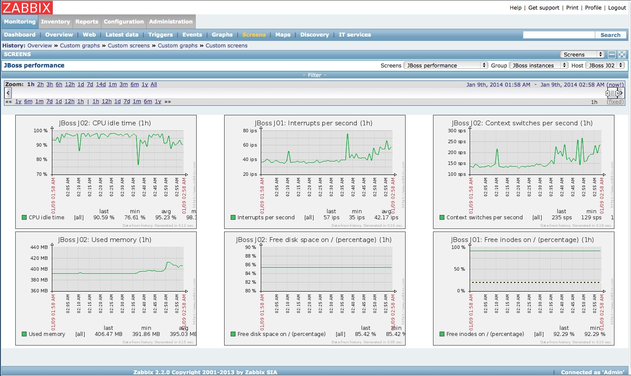631x376 pixels.
Task: Focus the search input field
Action: 559,35
